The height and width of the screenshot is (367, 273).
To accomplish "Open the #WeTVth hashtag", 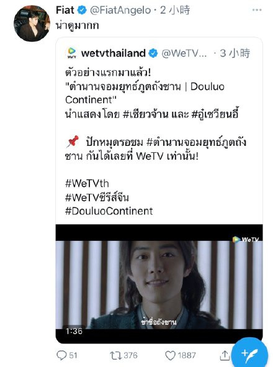I will [x=87, y=184].
